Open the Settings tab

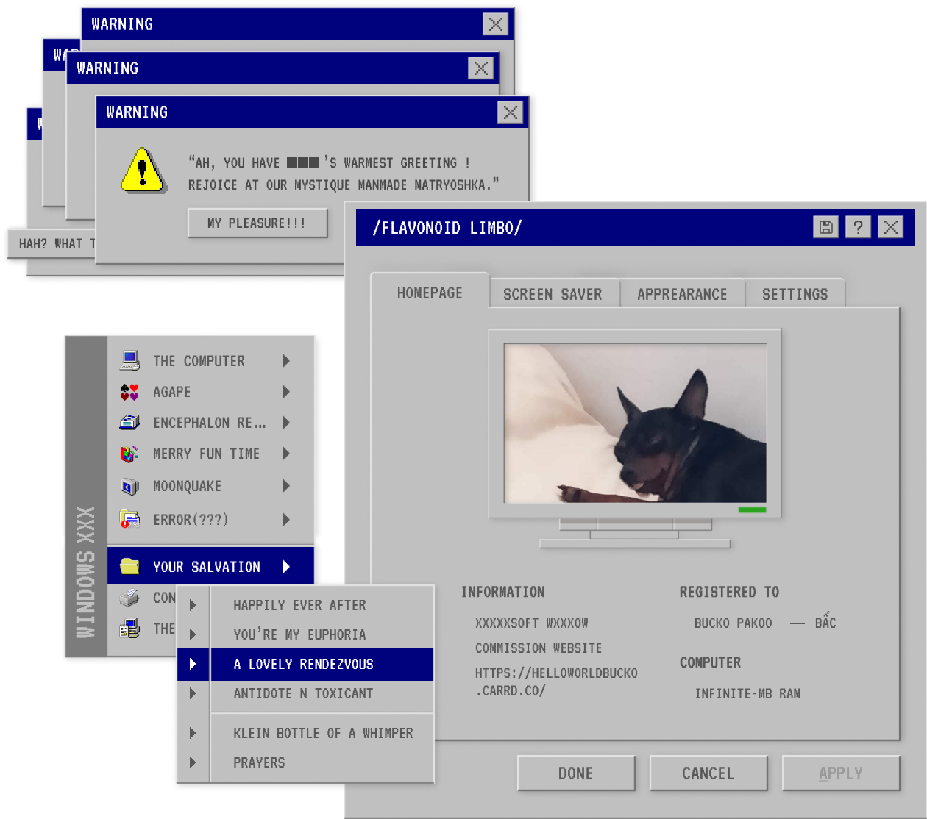pos(795,294)
